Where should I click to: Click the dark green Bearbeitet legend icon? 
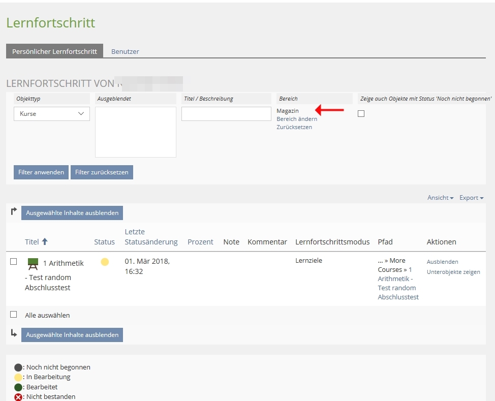18,387
